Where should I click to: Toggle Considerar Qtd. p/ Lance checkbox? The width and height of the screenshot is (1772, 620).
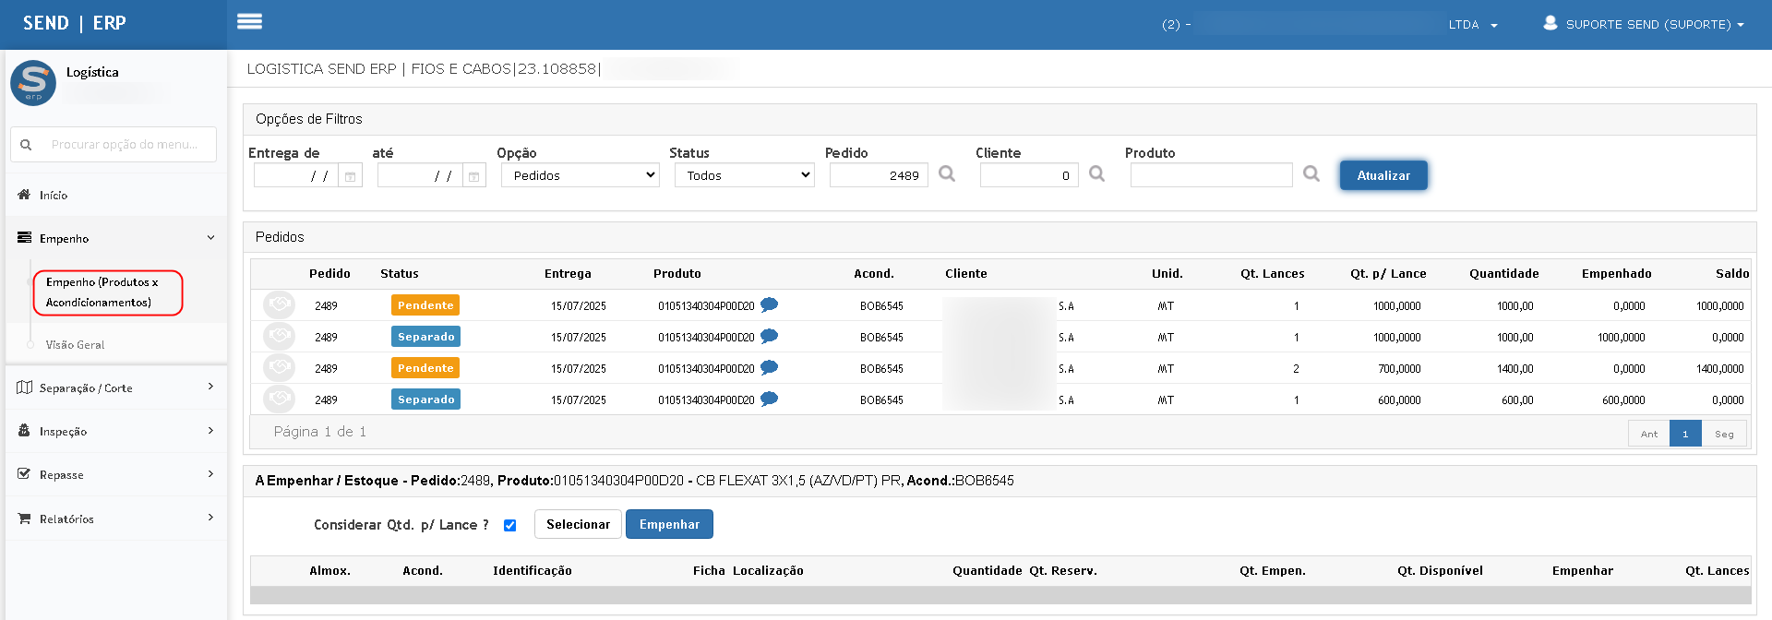pyautogui.click(x=509, y=525)
